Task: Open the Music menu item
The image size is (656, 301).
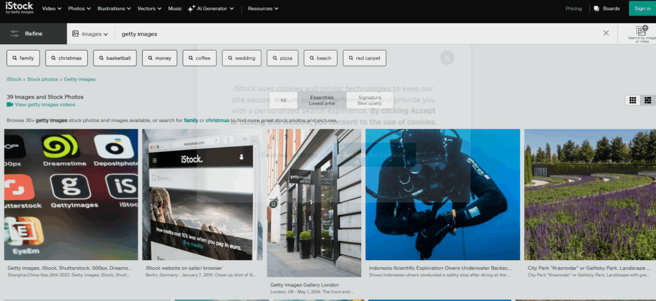Action: coord(175,8)
